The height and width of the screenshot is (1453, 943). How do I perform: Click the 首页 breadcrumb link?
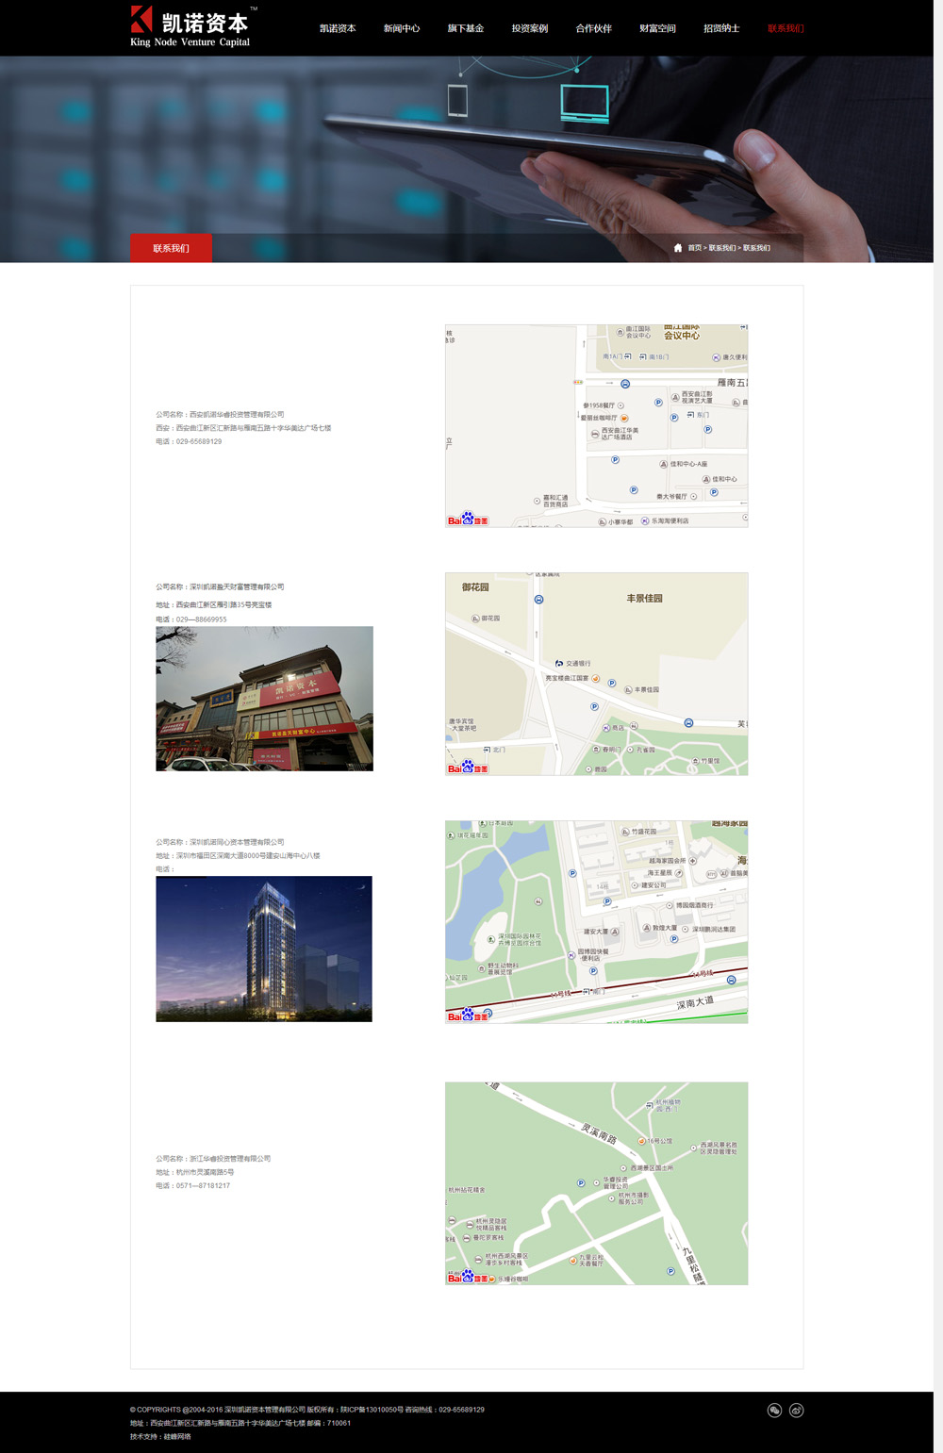(694, 248)
